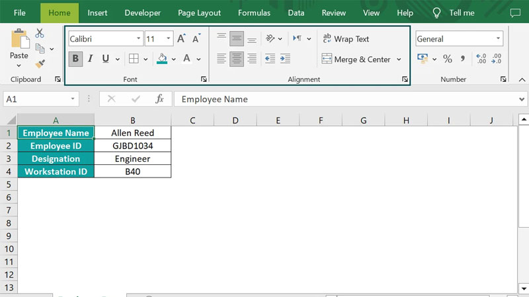Toggle Wrap Text on

(x=345, y=39)
